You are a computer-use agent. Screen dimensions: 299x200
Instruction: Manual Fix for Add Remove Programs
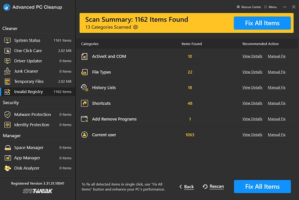coord(277,119)
